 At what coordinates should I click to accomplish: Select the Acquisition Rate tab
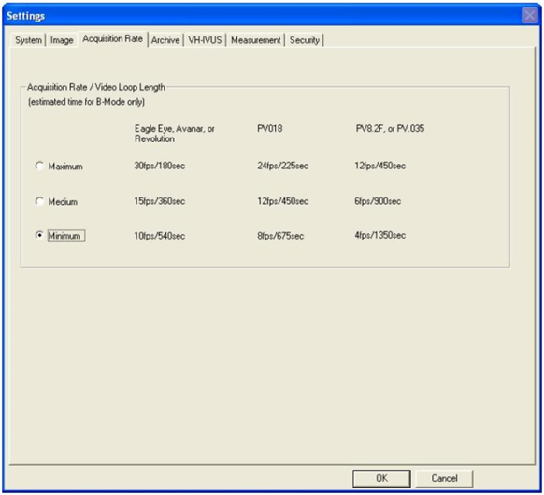[x=113, y=38]
